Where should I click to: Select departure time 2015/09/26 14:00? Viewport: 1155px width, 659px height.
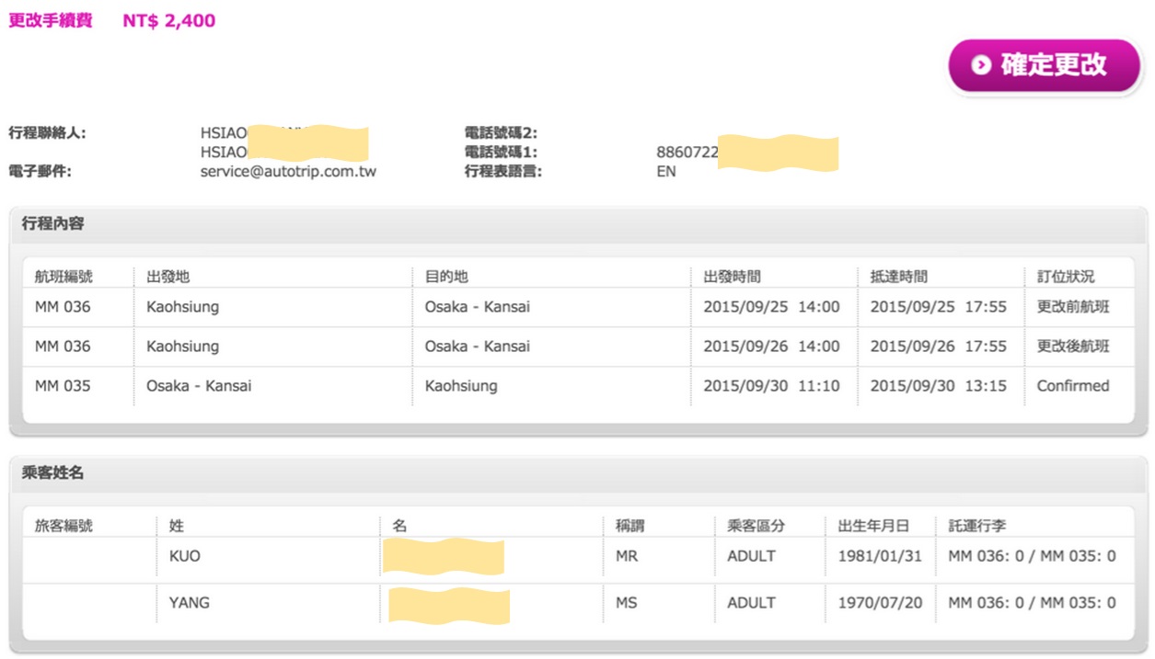click(x=771, y=347)
